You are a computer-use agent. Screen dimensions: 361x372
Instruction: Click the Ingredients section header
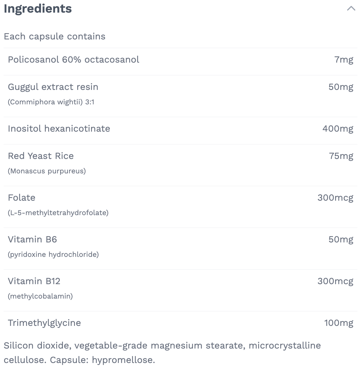[38, 9]
